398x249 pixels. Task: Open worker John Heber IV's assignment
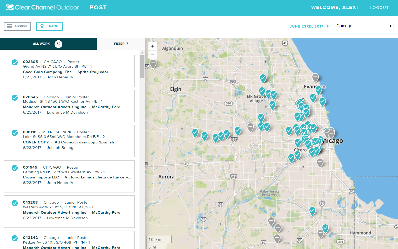coord(60,77)
